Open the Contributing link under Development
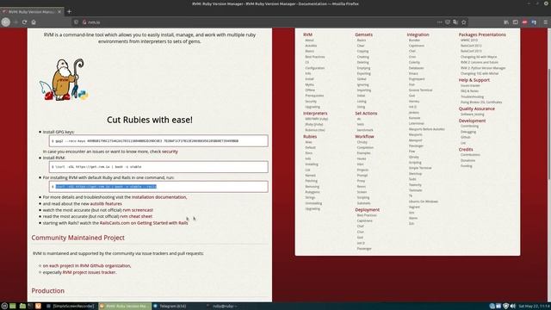Screen dimensions: 551x310 click(469, 127)
